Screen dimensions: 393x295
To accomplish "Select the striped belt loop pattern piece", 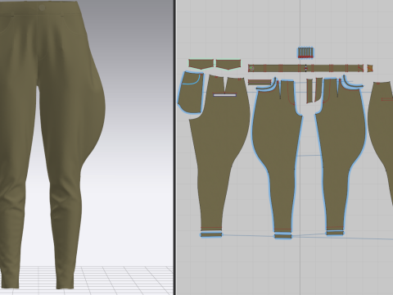I will tap(305, 52).
